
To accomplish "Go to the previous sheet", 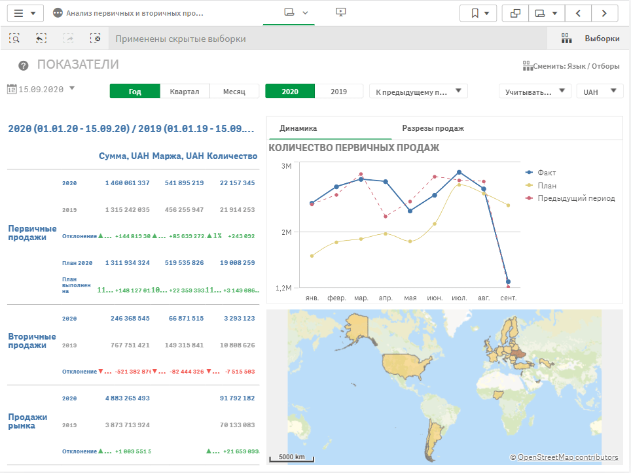I will pyautogui.click(x=578, y=13).
